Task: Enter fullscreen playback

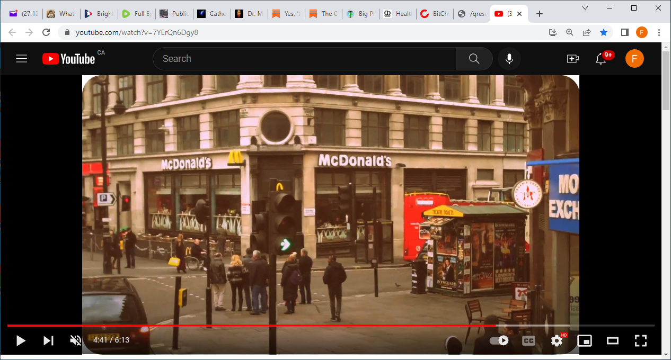Action: pos(641,340)
